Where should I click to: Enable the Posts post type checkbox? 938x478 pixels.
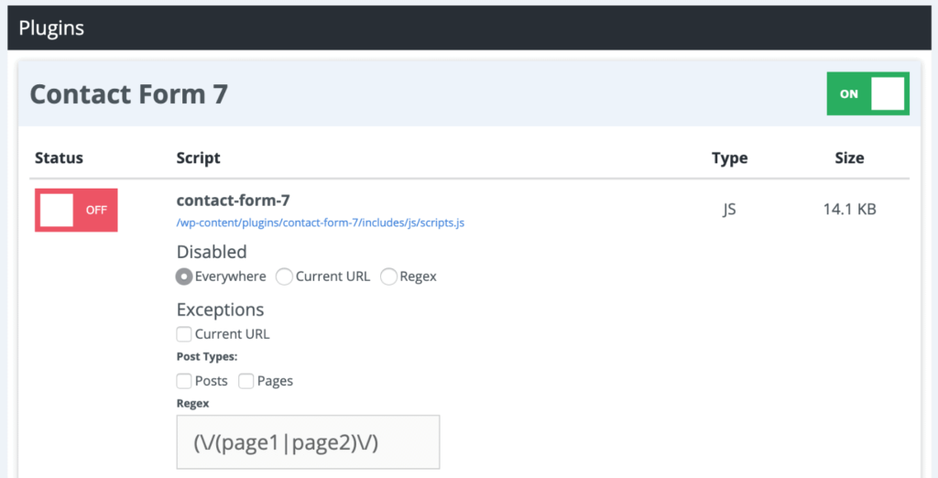pos(184,381)
